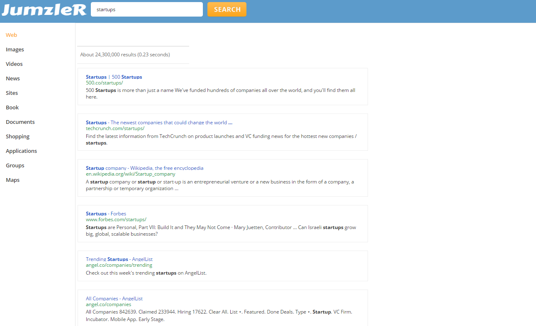Click the angel.co/companies URL
This screenshot has height=326, width=536.
coord(108,304)
